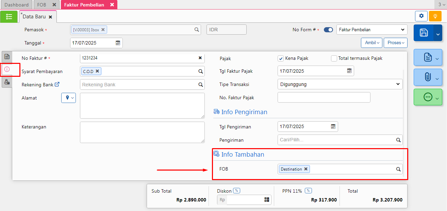Image resolution: width=447 pixels, height=211 pixels.
Task: Click calendar icon beside Tgl Faktur Pajak
Action: [x=349, y=71]
